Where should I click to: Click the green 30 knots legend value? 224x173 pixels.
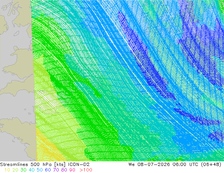(x=23, y=170)
